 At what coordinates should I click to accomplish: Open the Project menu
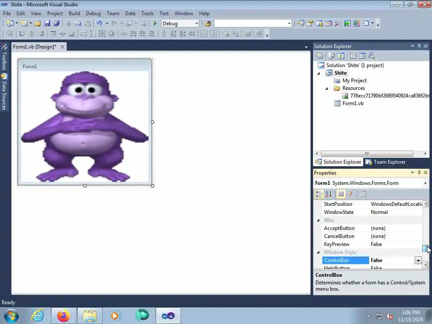[x=55, y=13]
